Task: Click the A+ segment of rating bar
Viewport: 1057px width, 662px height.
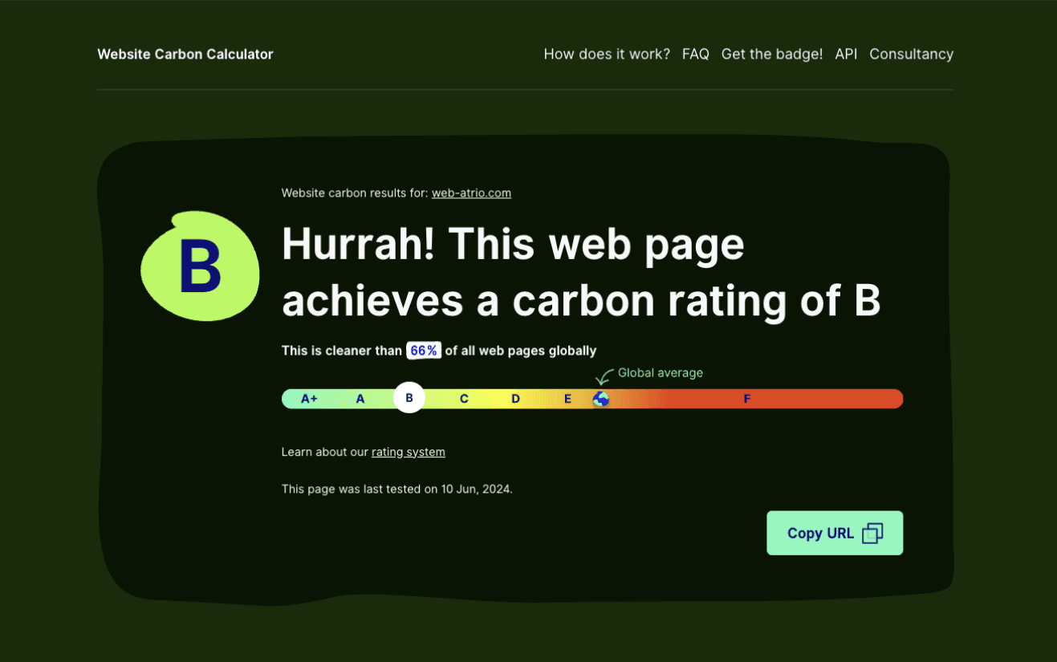Action: (309, 399)
